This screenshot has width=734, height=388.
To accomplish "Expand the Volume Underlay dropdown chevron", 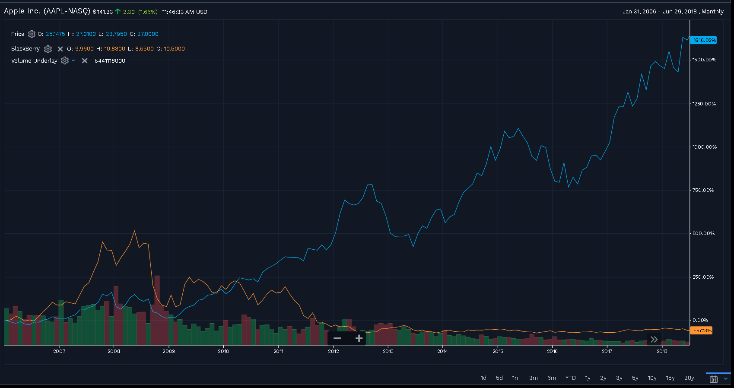I will [x=73, y=61].
